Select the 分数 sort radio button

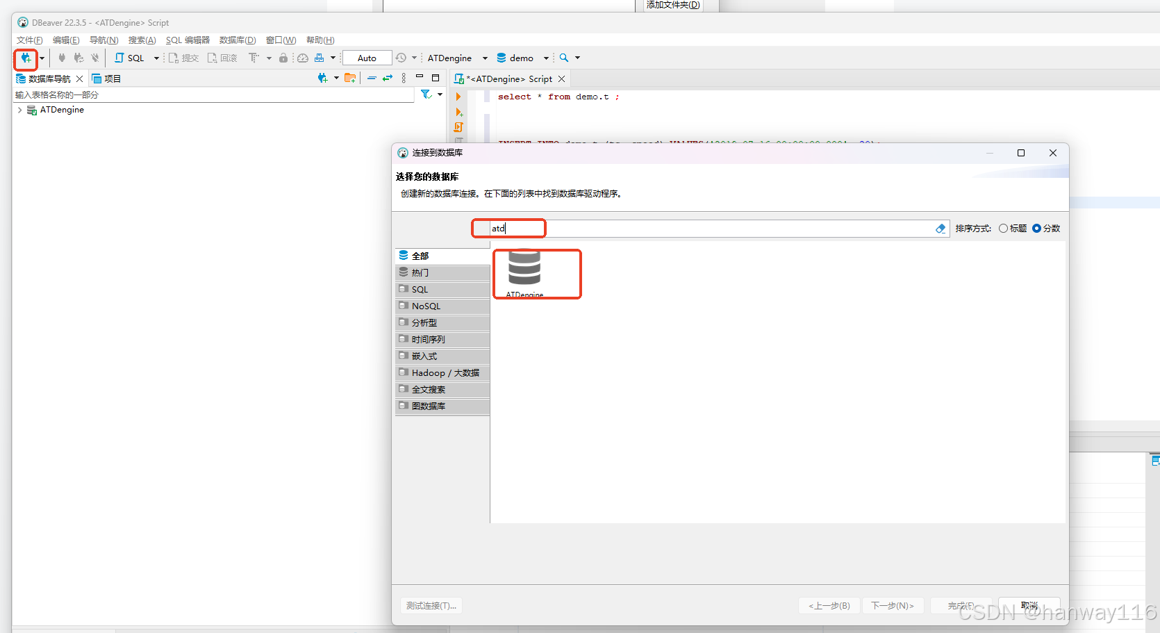(x=1036, y=229)
